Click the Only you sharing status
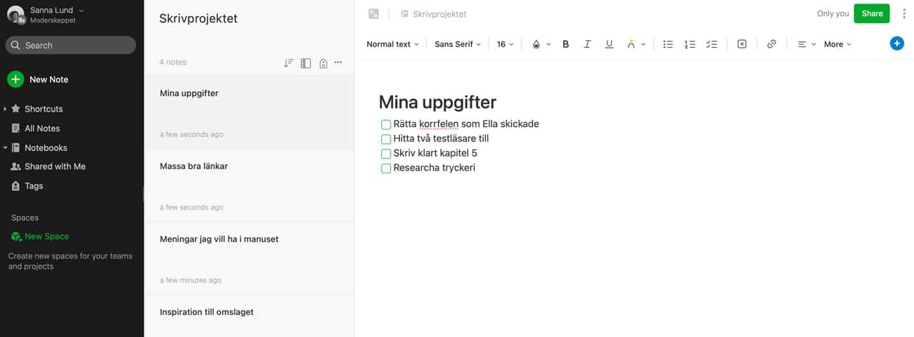Image resolution: width=914 pixels, height=337 pixels. point(832,13)
